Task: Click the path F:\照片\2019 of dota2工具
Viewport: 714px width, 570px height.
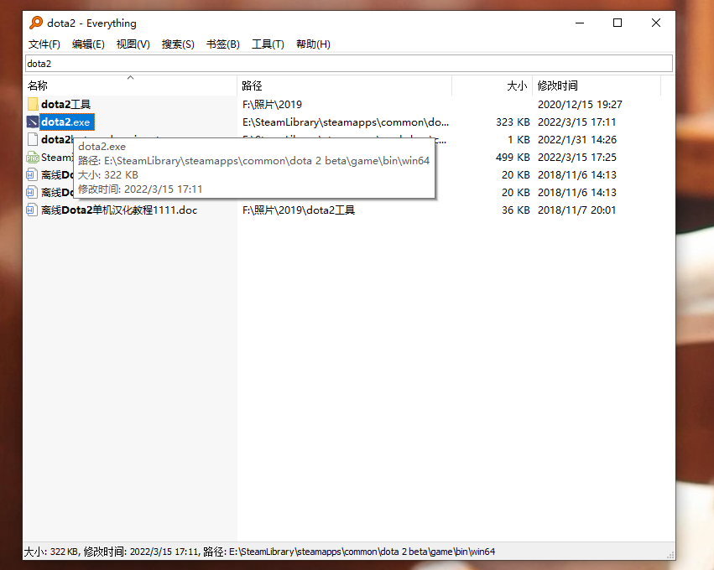Action: (x=273, y=105)
